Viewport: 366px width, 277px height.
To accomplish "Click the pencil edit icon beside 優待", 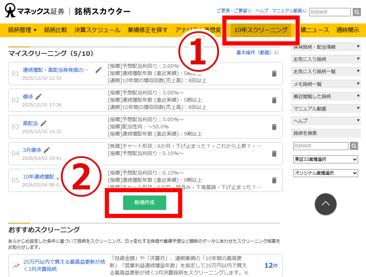I will tap(39, 96).
